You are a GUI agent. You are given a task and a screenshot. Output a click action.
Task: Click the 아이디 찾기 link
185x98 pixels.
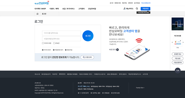coord(46,50)
